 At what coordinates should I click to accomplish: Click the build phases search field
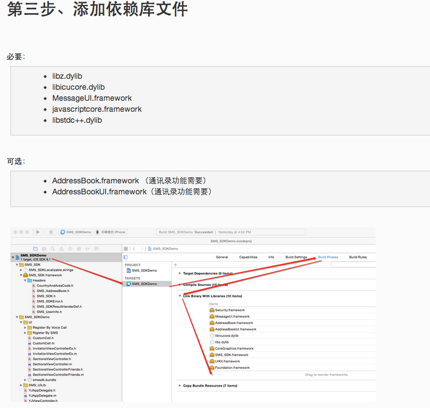click(x=352, y=265)
